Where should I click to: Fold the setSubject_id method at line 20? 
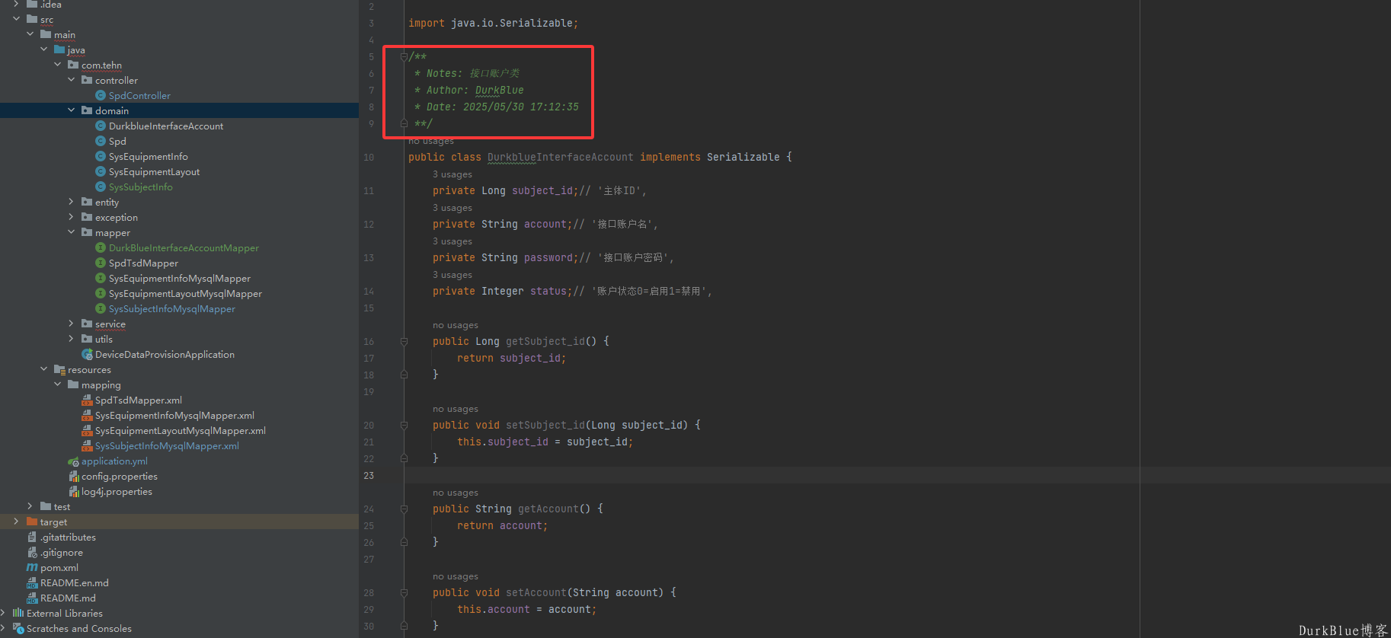pos(404,425)
